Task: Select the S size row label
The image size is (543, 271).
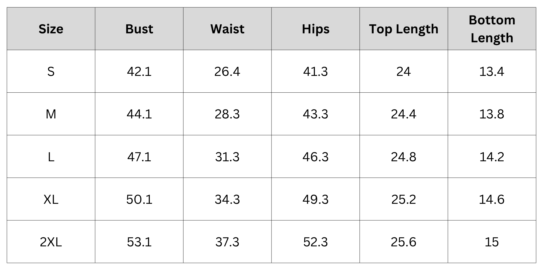Action: [51, 72]
